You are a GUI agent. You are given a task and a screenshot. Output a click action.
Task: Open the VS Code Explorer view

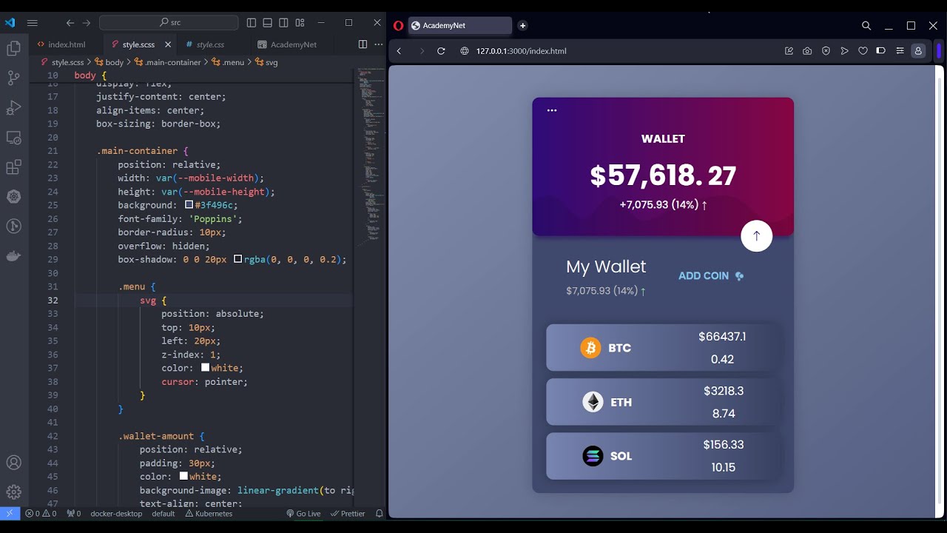13,49
